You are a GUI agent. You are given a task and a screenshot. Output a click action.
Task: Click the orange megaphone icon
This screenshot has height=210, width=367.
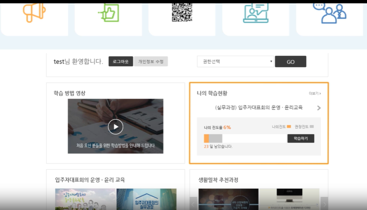[34, 13]
